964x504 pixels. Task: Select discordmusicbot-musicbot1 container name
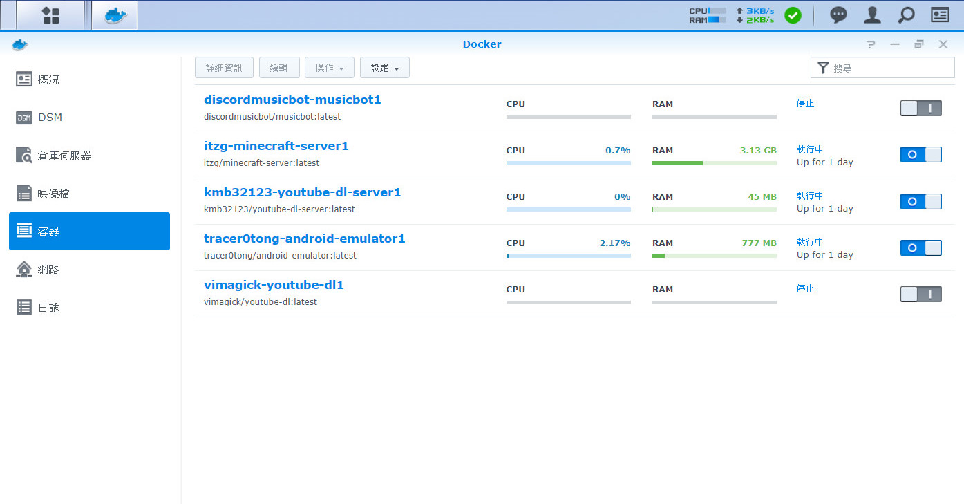292,100
